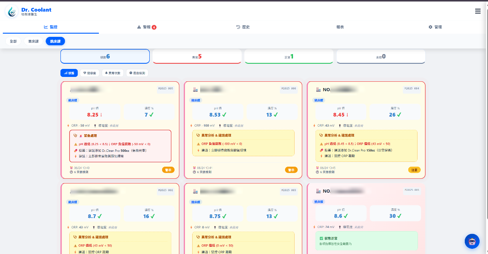Switch to the 歷史 tab
This screenshot has width=488, height=254.
pos(243,27)
